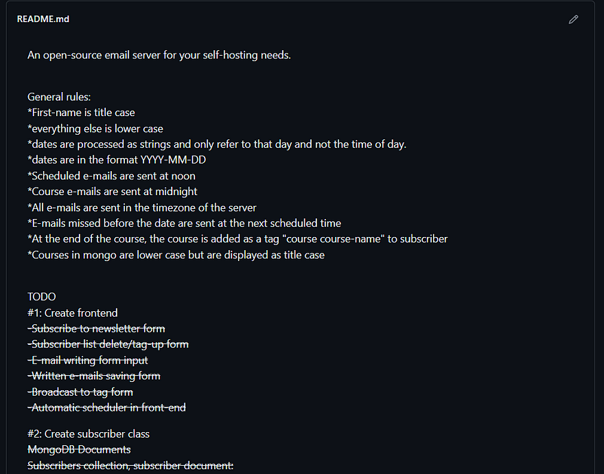Image resolution: width=604 pixels, height=474 pixels.
Task: Click the "everything else is lower case" line
Action: [95, 128]
